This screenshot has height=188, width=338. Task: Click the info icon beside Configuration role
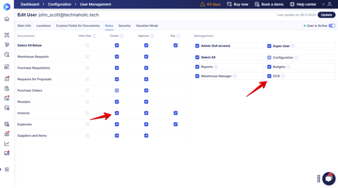297,58
